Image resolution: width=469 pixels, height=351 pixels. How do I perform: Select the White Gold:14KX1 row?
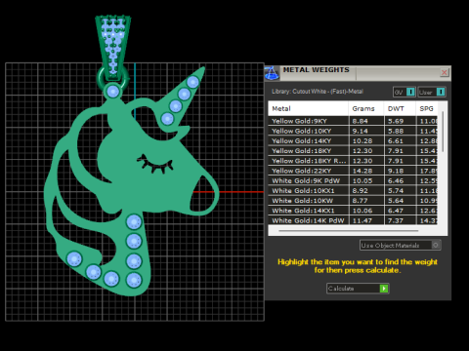click(353, 211)
